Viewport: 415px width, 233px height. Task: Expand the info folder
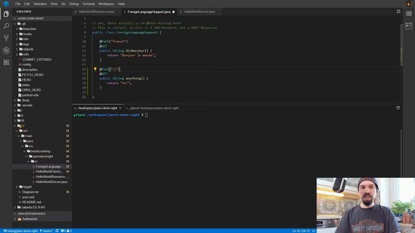coord(17,39)
